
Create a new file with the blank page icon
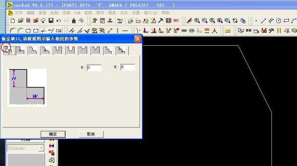[13, 21]
